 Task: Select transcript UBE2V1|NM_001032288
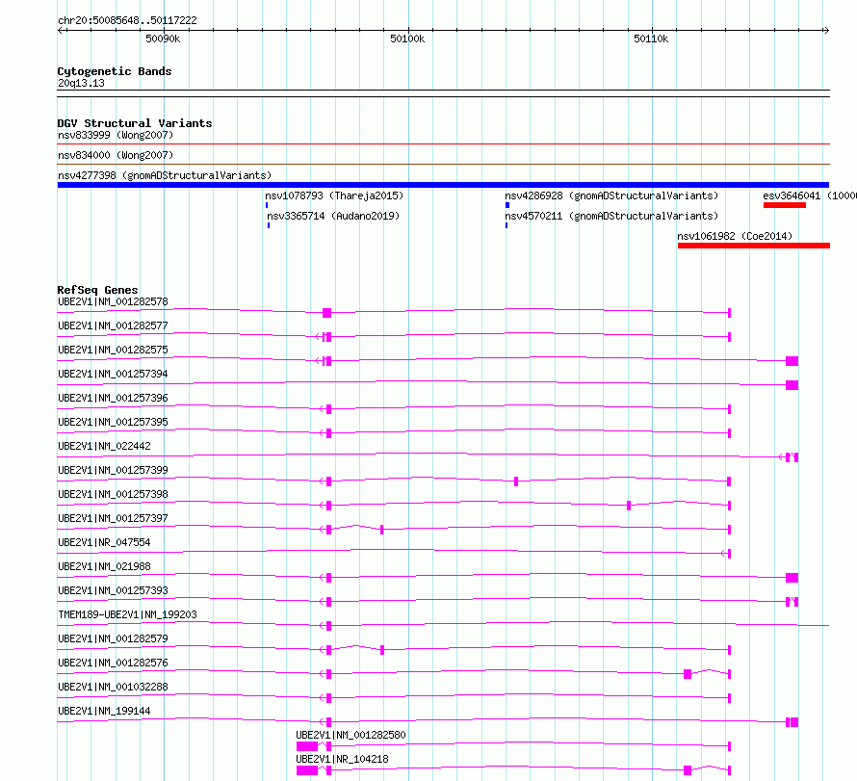(x=113, y=687)
